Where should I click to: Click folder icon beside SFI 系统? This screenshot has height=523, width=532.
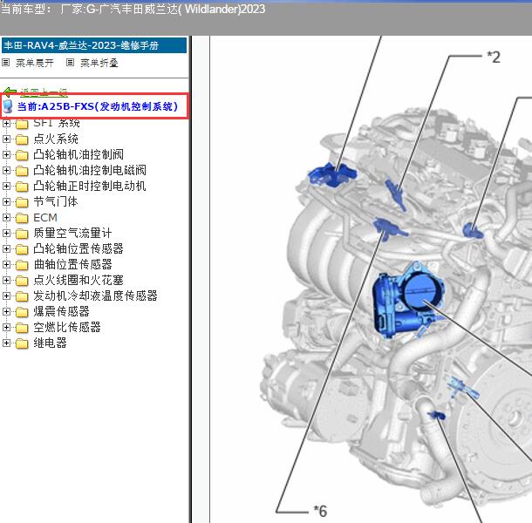tap(22, 124)
